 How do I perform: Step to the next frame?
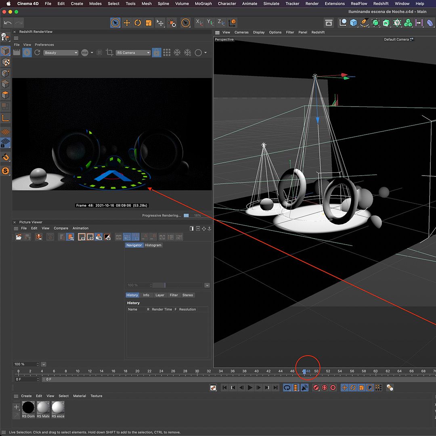tap(259, 387)
